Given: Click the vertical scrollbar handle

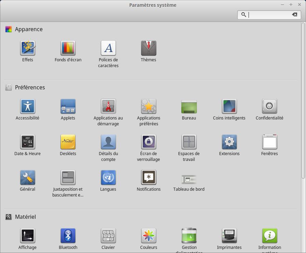Looking at the screenshot, I should [x=303, y=101].
